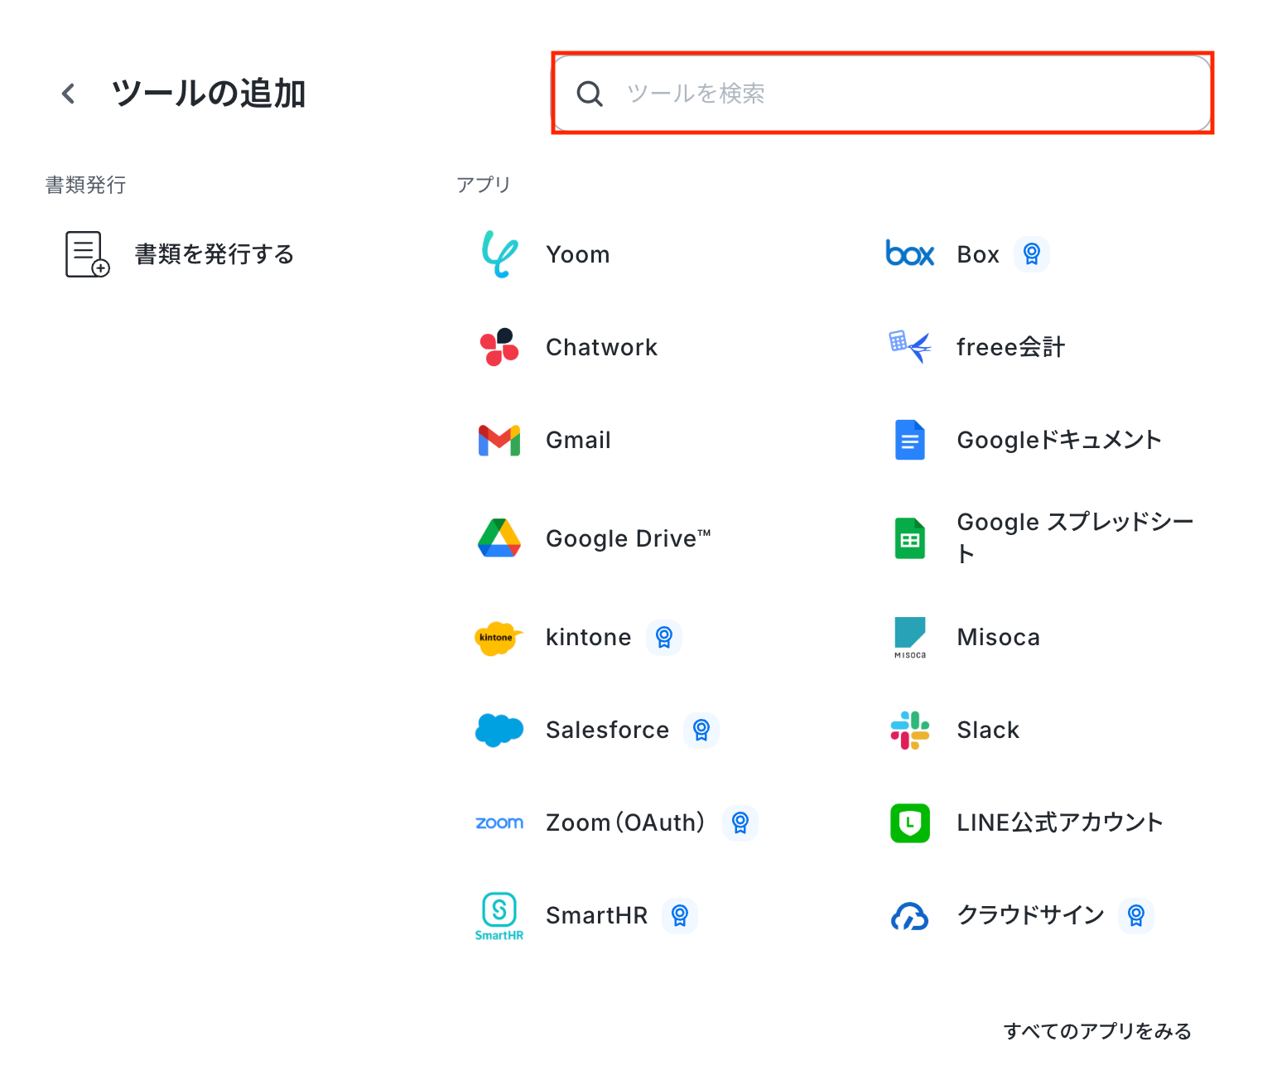The width and height of the screenshot is (1277, 1085).
Task: Select 書類を発行する option
Action: pyautogui.click(x=214, y=254)
